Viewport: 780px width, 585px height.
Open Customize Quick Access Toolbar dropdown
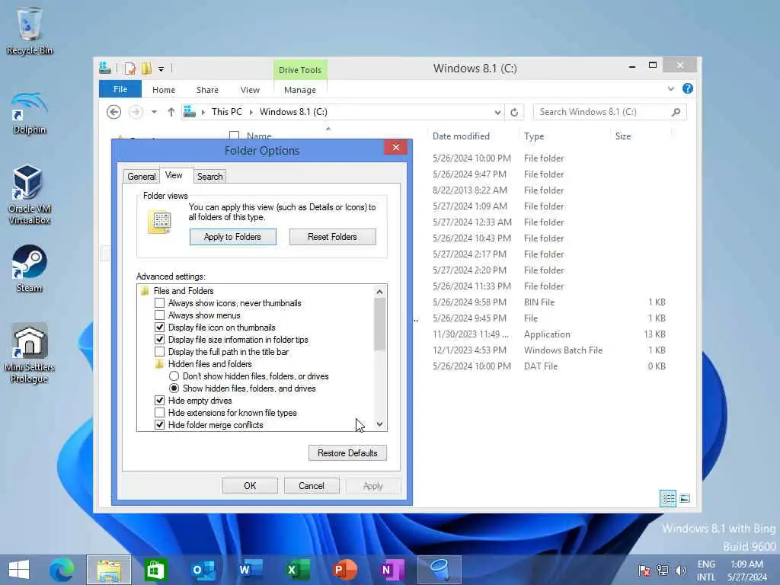[161, 69]
